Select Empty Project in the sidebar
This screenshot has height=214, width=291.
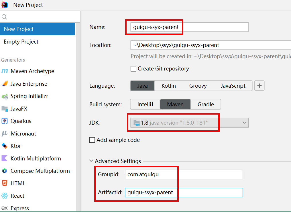point(21,42)
